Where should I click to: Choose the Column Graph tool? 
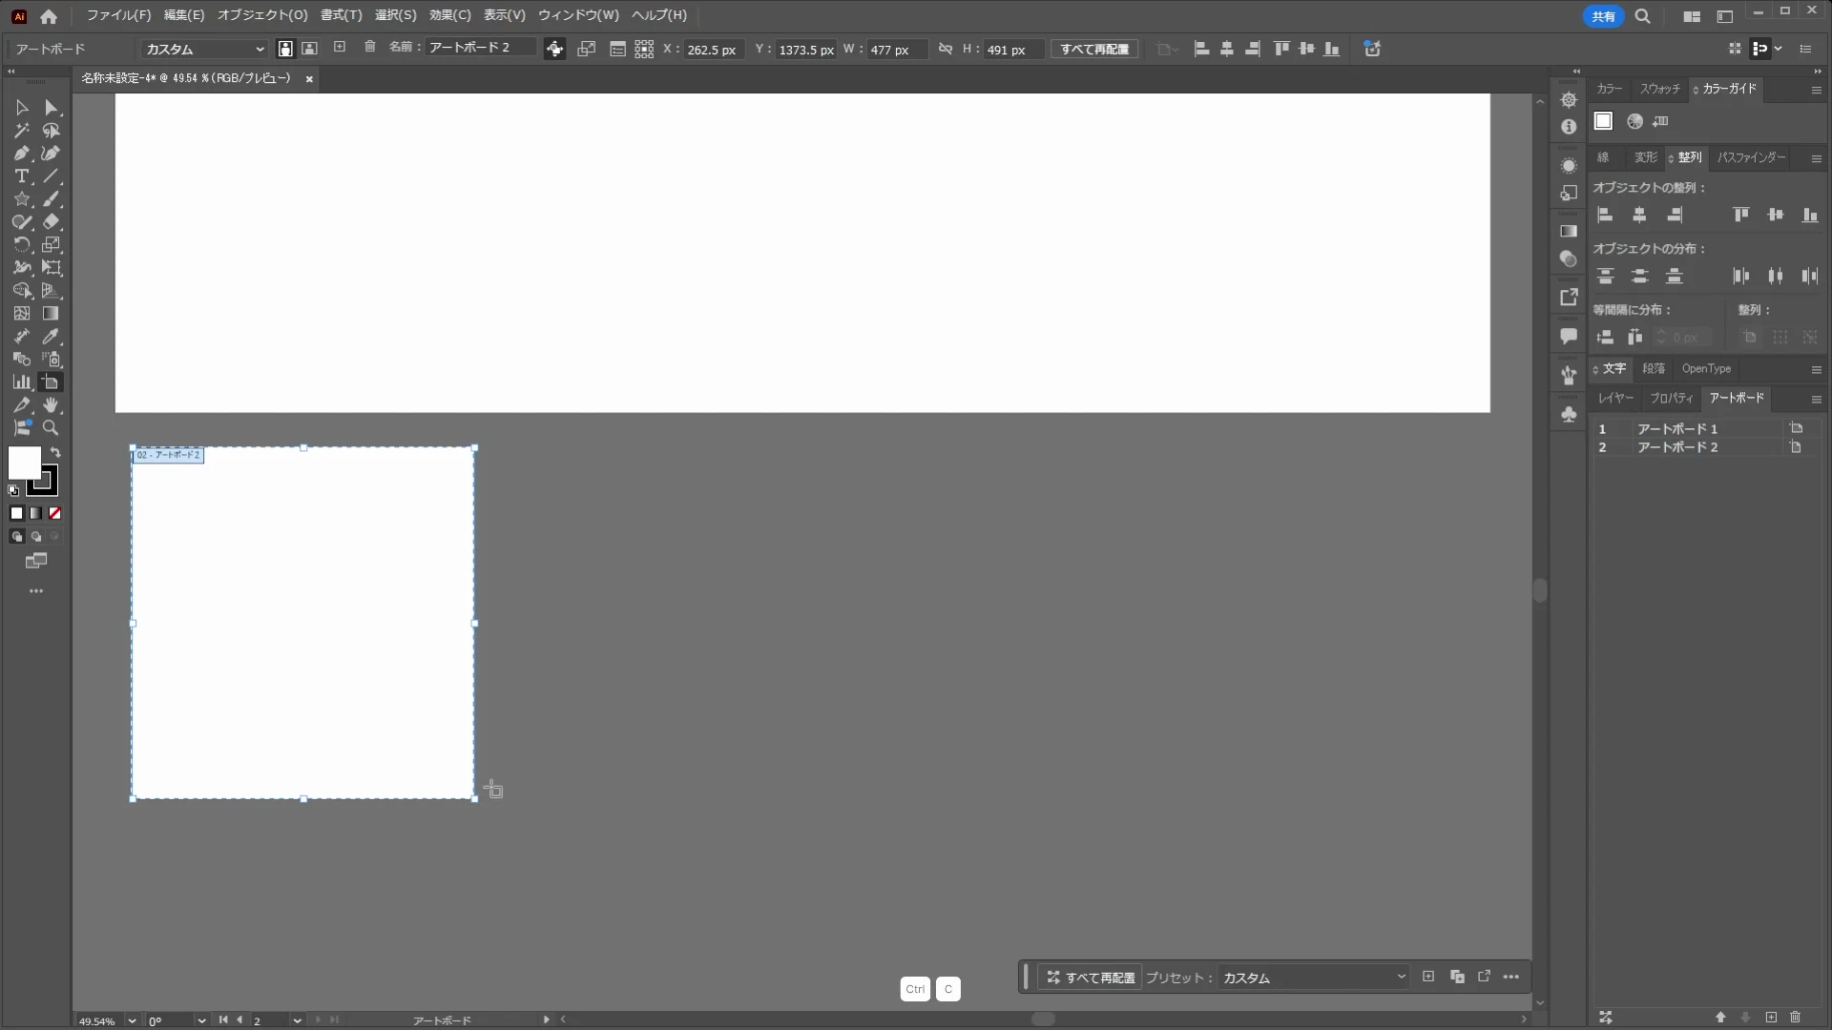pyautogui.click(x=21, y=382)
